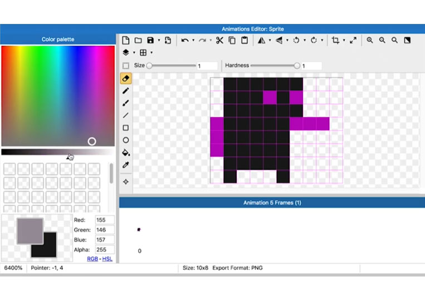Toggle the grid icon
425x301 pixels.
[143, 52]
